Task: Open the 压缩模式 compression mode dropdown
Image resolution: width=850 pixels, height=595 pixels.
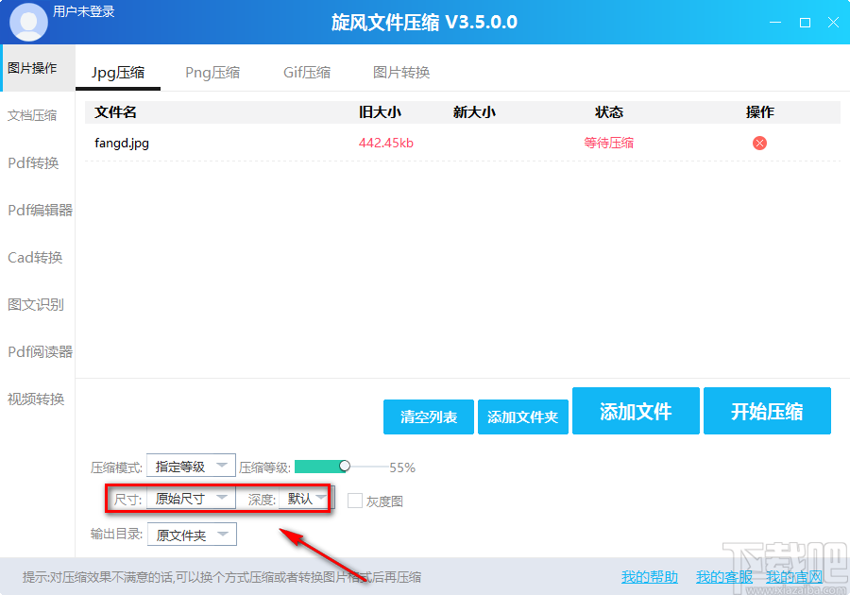Action: coord(192,465)
